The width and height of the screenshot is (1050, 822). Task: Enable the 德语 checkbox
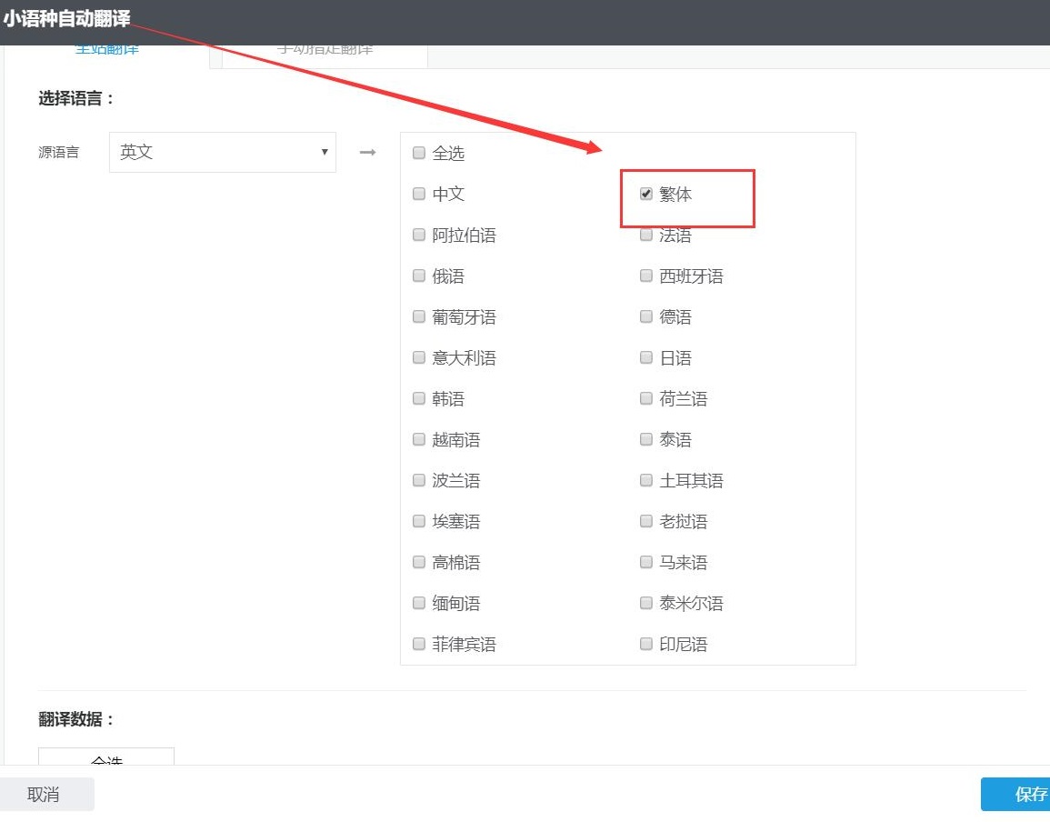pos(645,316)
